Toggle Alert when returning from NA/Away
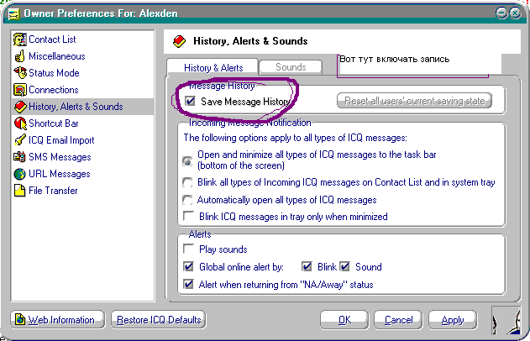Viewport: 530px width, 341px height. 189,285
